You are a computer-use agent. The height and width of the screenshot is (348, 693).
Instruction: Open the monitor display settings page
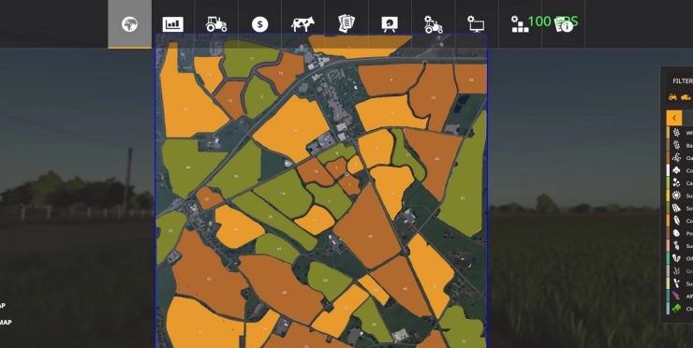[476, 24]
